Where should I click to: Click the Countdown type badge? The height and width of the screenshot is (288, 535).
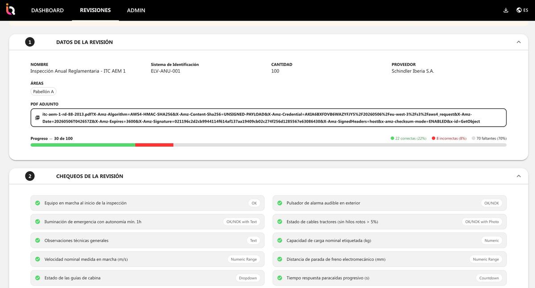[x=489, y=278]
